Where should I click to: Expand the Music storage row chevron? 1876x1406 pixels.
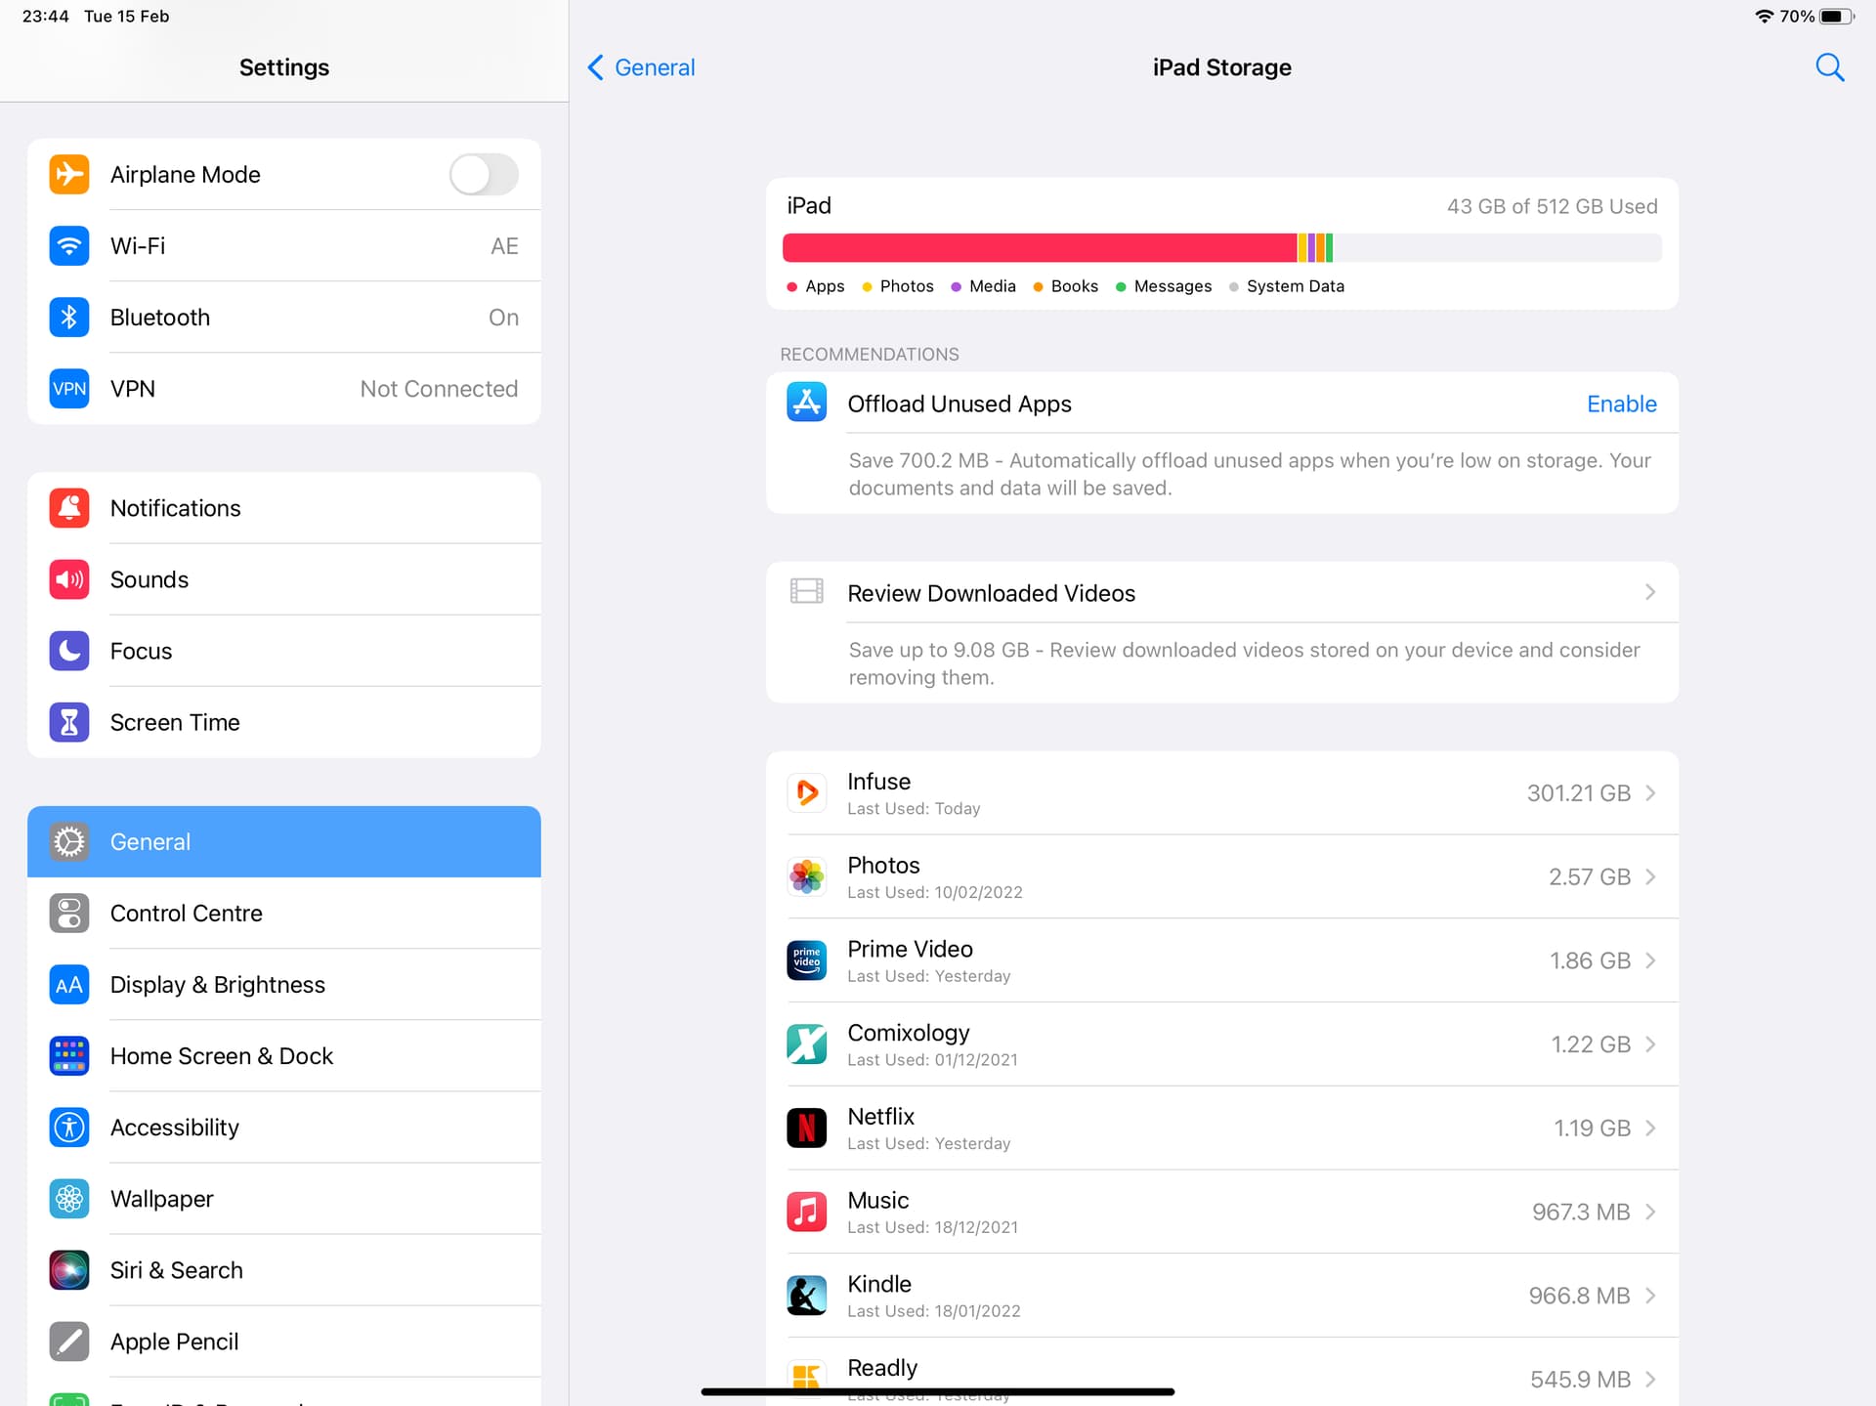tap(1649, 1212)
